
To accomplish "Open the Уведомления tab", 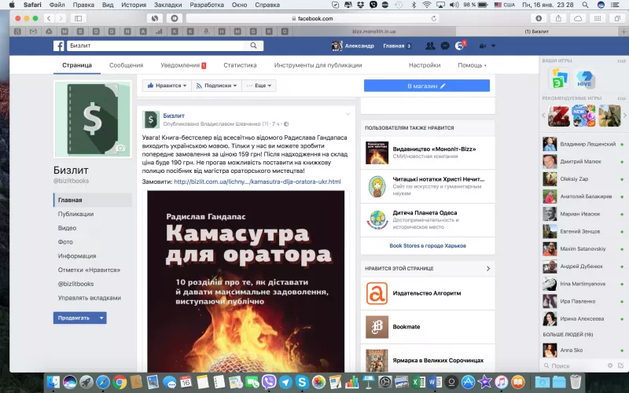I will click(x=183, y=65).
